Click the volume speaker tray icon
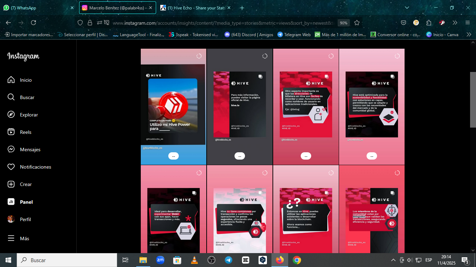This screenshot has height=267, width=476. coord(409,260)
